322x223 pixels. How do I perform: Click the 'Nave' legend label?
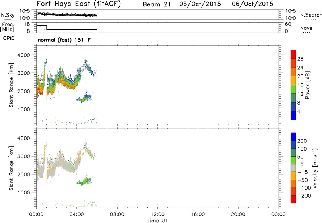pyautogui.click(x=306, y=28)
